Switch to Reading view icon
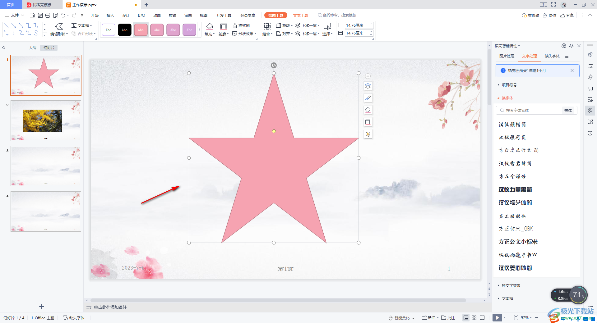The width and height of the screenshot is (597, 323). 482,318
